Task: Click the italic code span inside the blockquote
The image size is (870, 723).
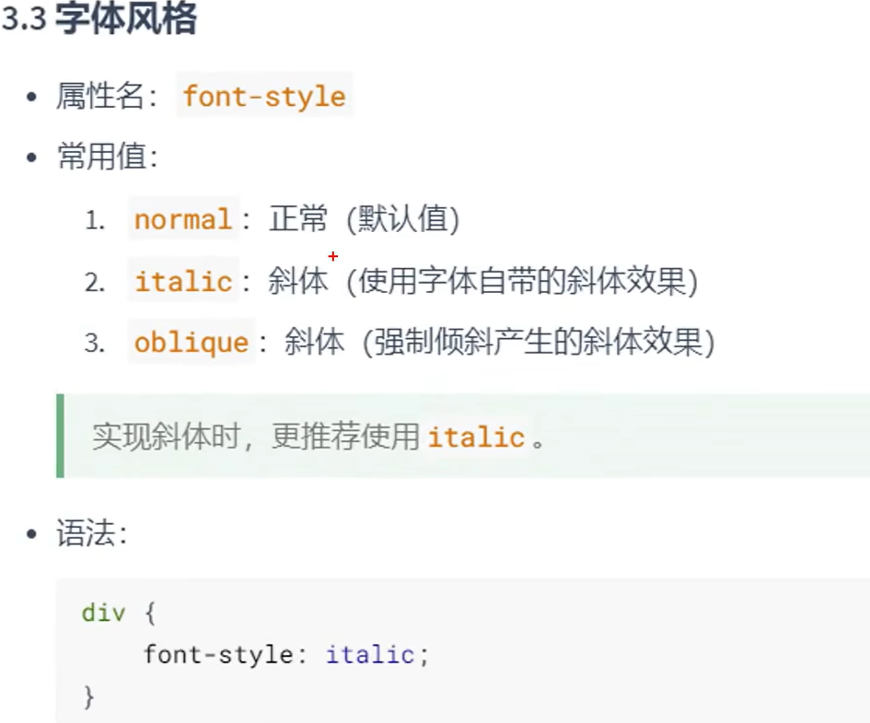Action: 475,436
